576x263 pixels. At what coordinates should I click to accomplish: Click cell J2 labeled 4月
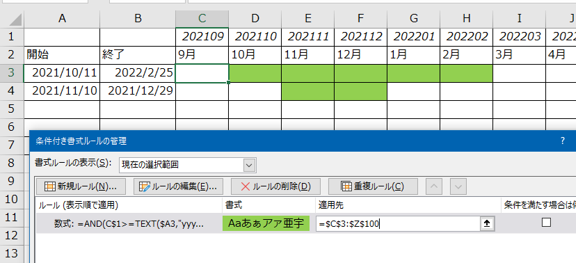561,55
